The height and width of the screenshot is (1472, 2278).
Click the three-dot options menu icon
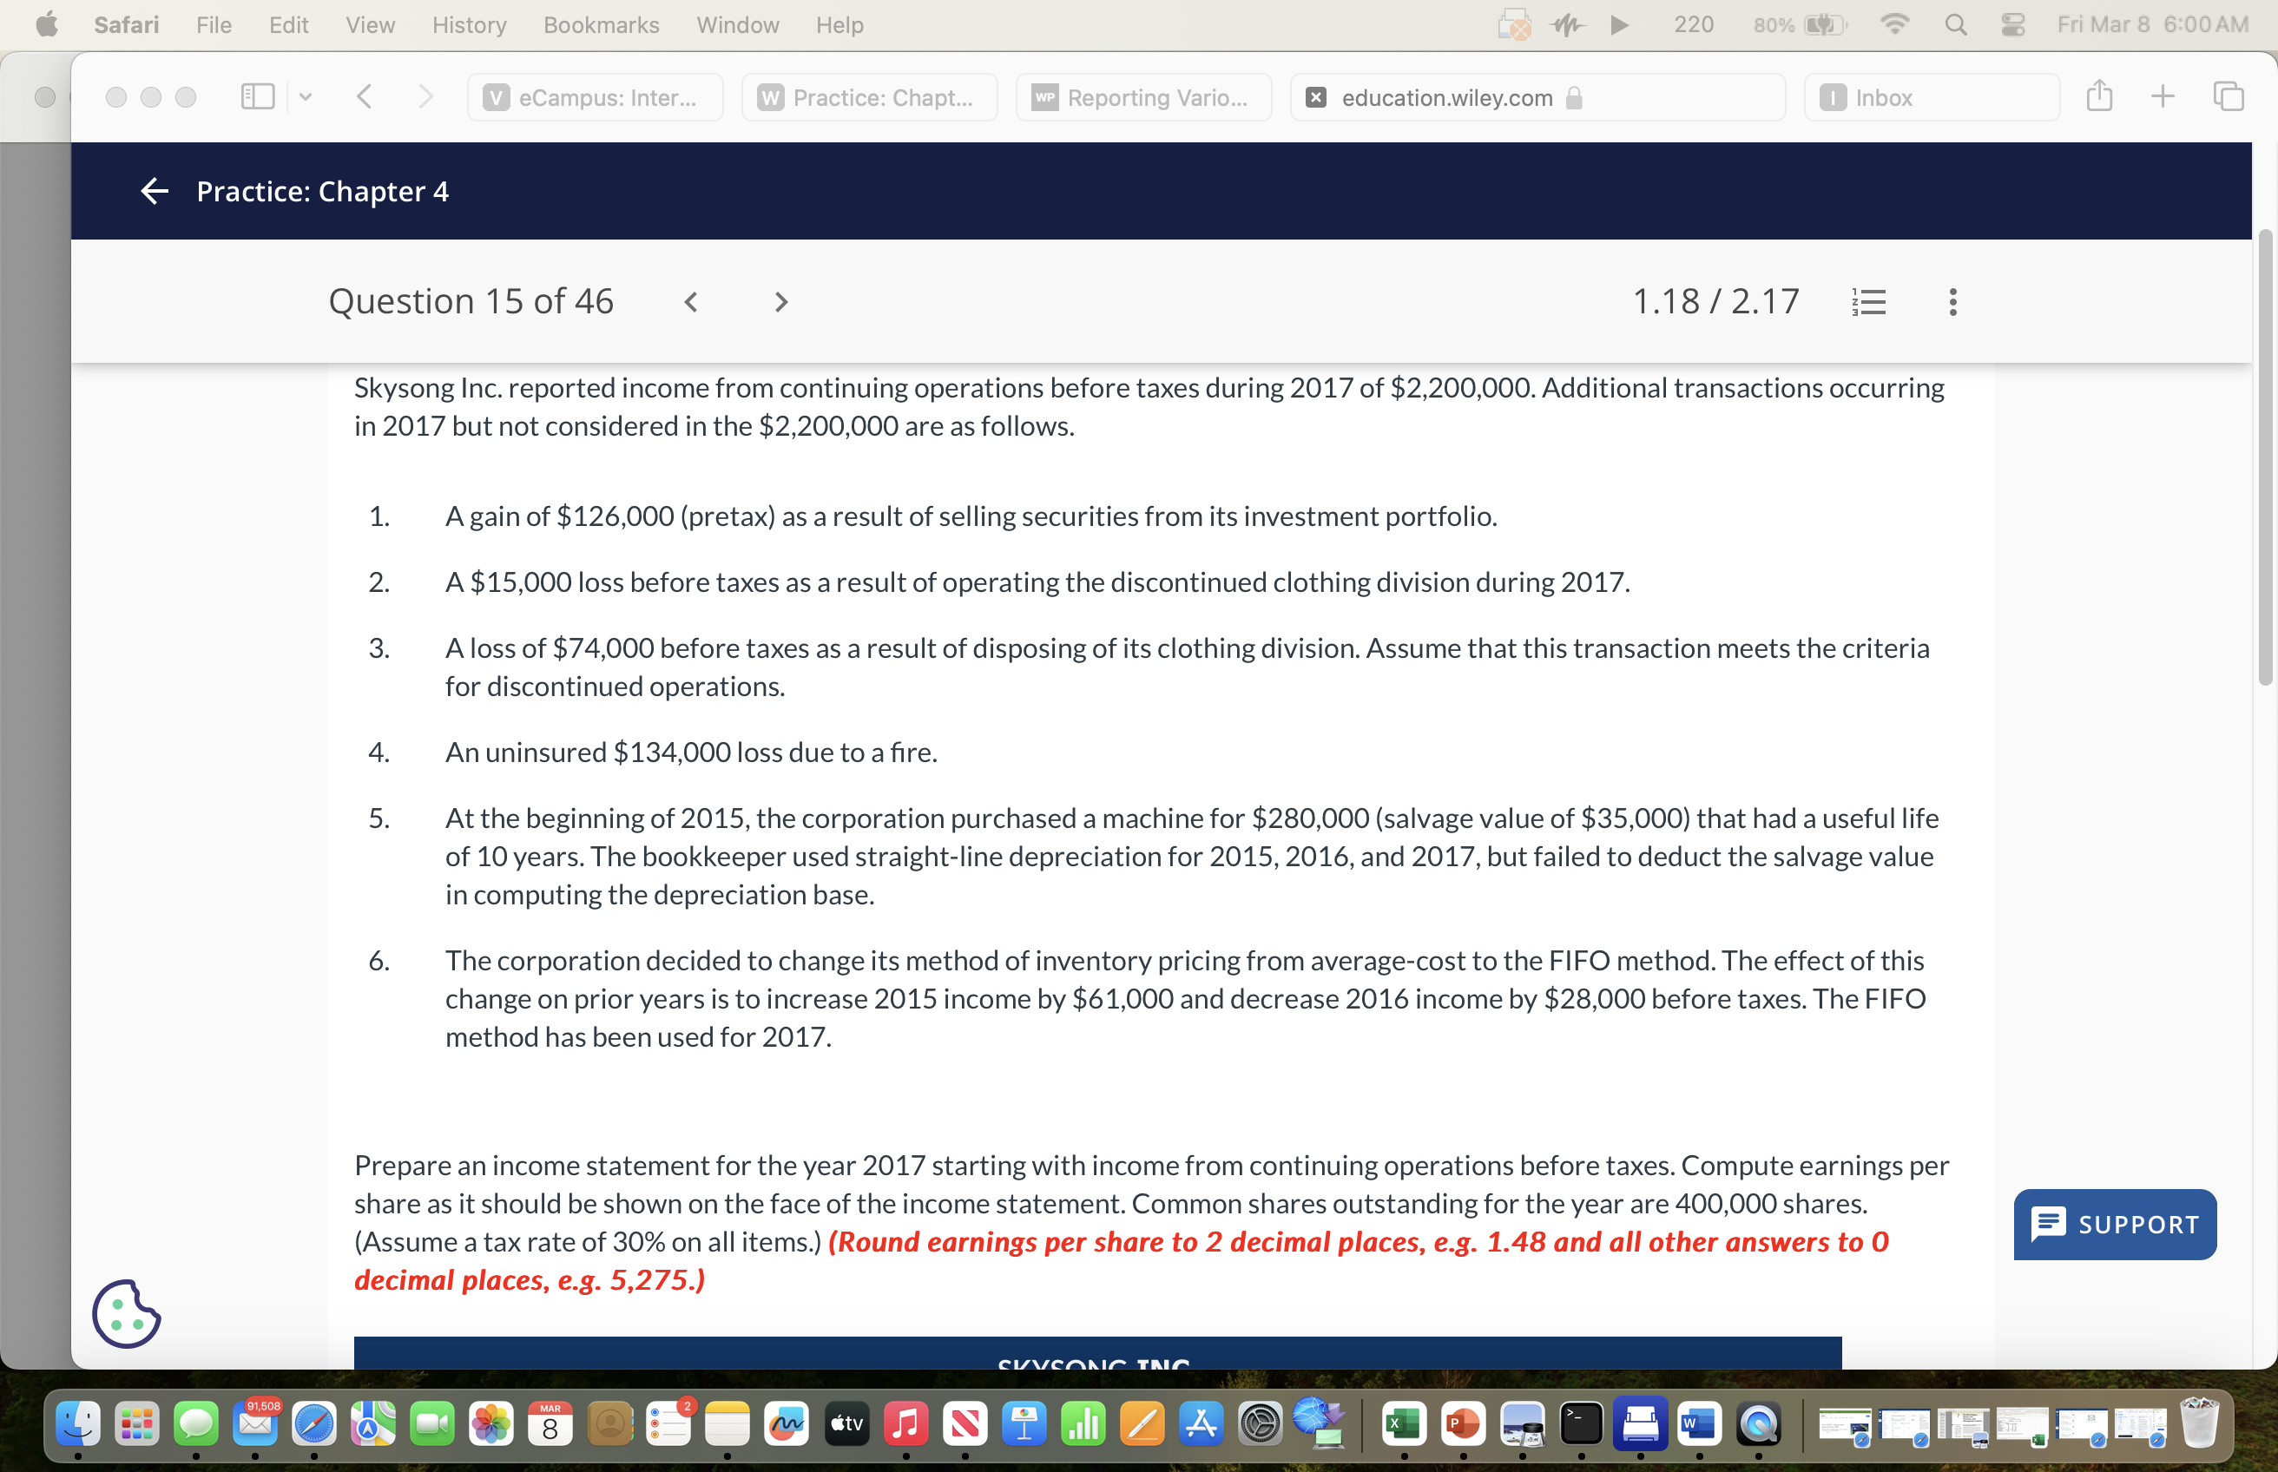pos(1952,302)
